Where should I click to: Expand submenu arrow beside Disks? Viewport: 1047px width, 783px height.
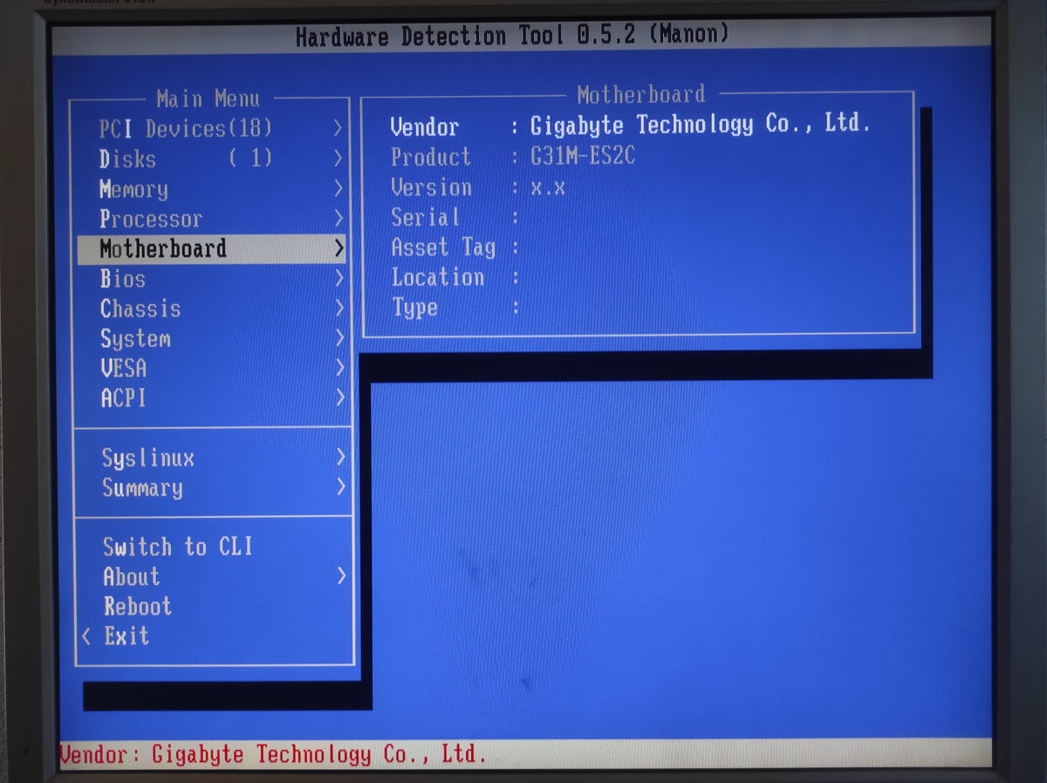coord(339,159)
